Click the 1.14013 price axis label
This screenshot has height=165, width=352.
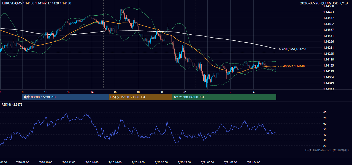coord(329,89)
